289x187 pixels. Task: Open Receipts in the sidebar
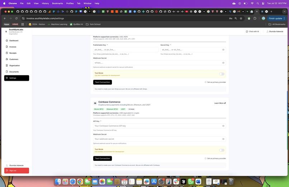point(16,53)
